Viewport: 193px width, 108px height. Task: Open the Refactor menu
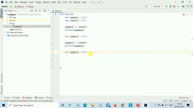pos(46,2)
